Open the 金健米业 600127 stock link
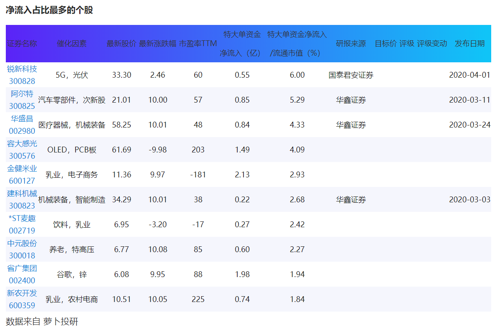497x329 pixels. [22, 174]
